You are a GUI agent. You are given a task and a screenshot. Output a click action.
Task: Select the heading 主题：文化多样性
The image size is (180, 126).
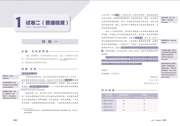35,51
